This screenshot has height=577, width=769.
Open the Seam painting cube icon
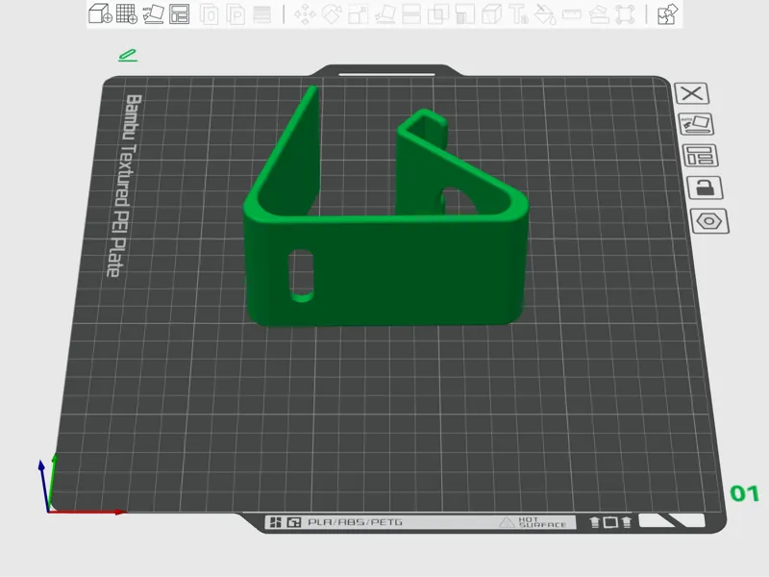pyautogui.click(x=491, y=14)
